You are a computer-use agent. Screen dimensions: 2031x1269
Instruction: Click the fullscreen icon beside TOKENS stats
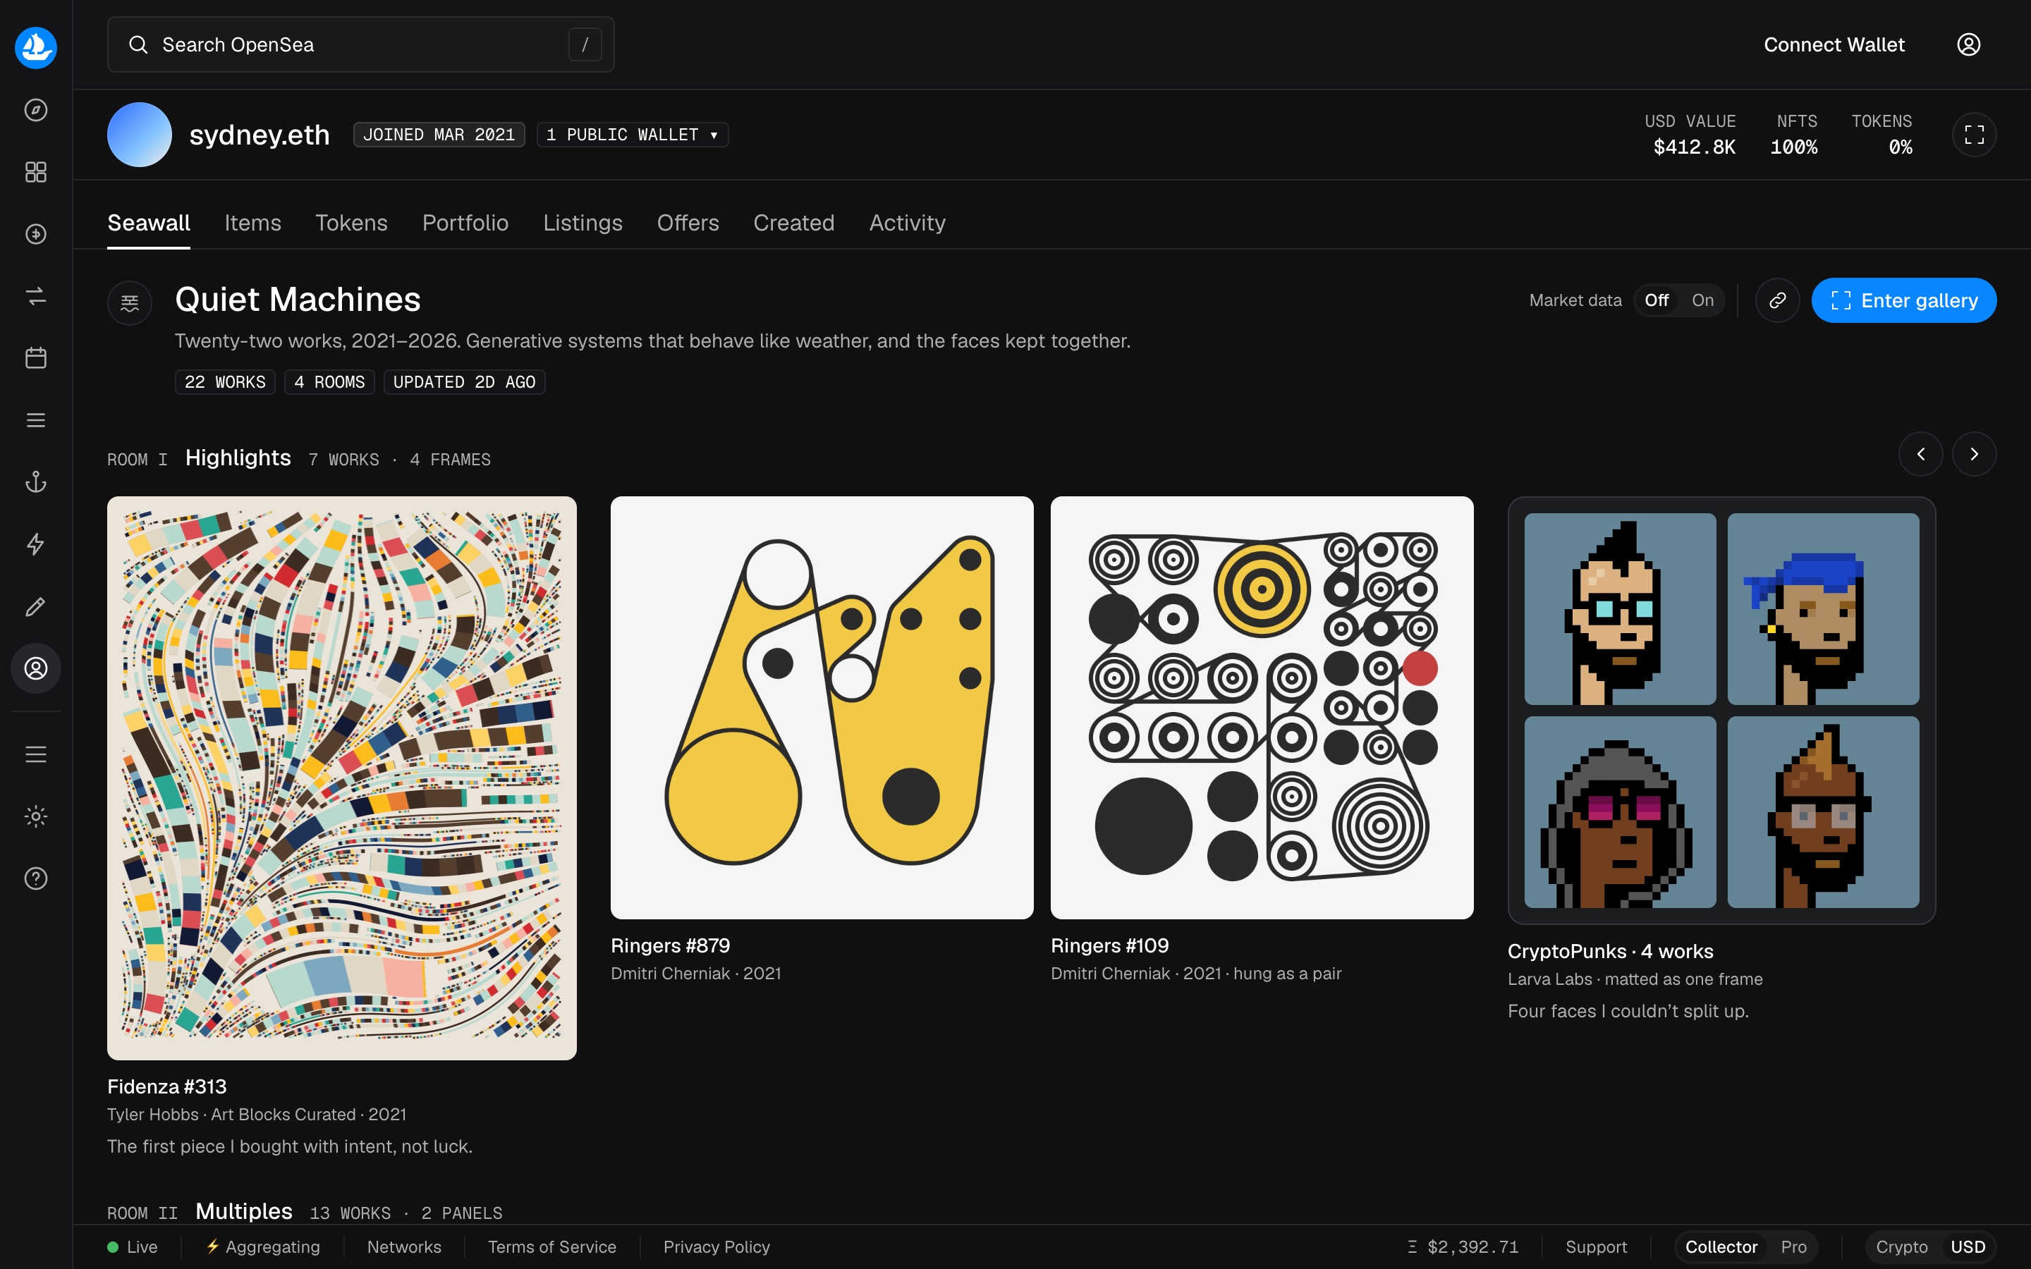(1974, 134)
